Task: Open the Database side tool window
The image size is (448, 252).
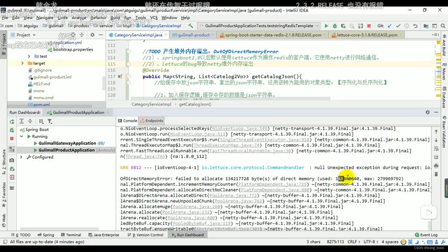Action: click(444, 97)
